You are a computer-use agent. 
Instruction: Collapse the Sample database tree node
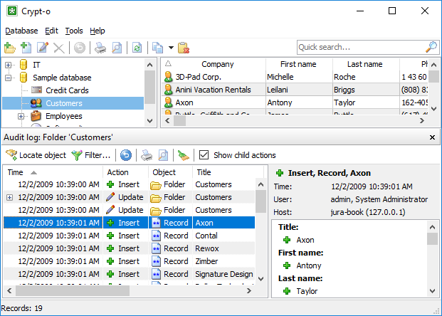[9, 78]
